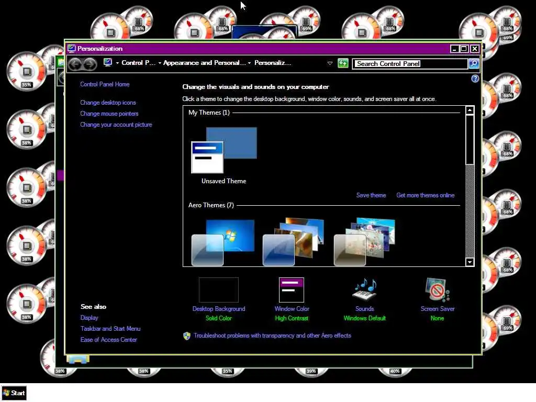Image resolution: width=536 pixels, height=402 pixels.
Task: Click the themes list scrollbar thumb
Action: 470,139
